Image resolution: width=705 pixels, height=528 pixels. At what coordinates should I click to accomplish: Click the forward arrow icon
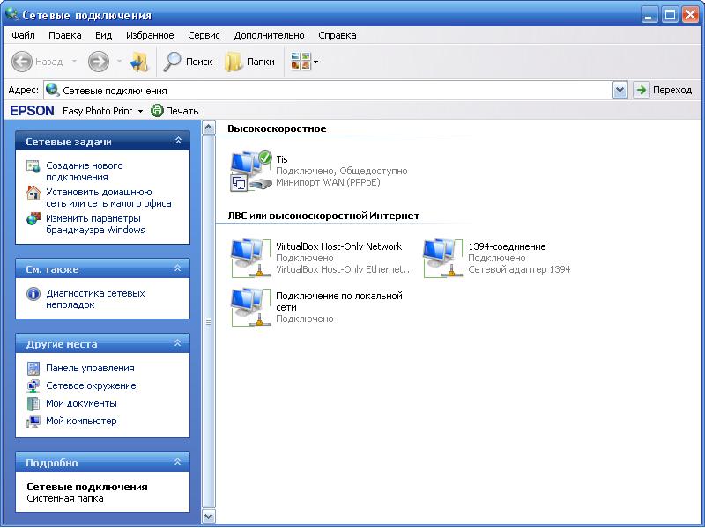(x=99, y=62)
